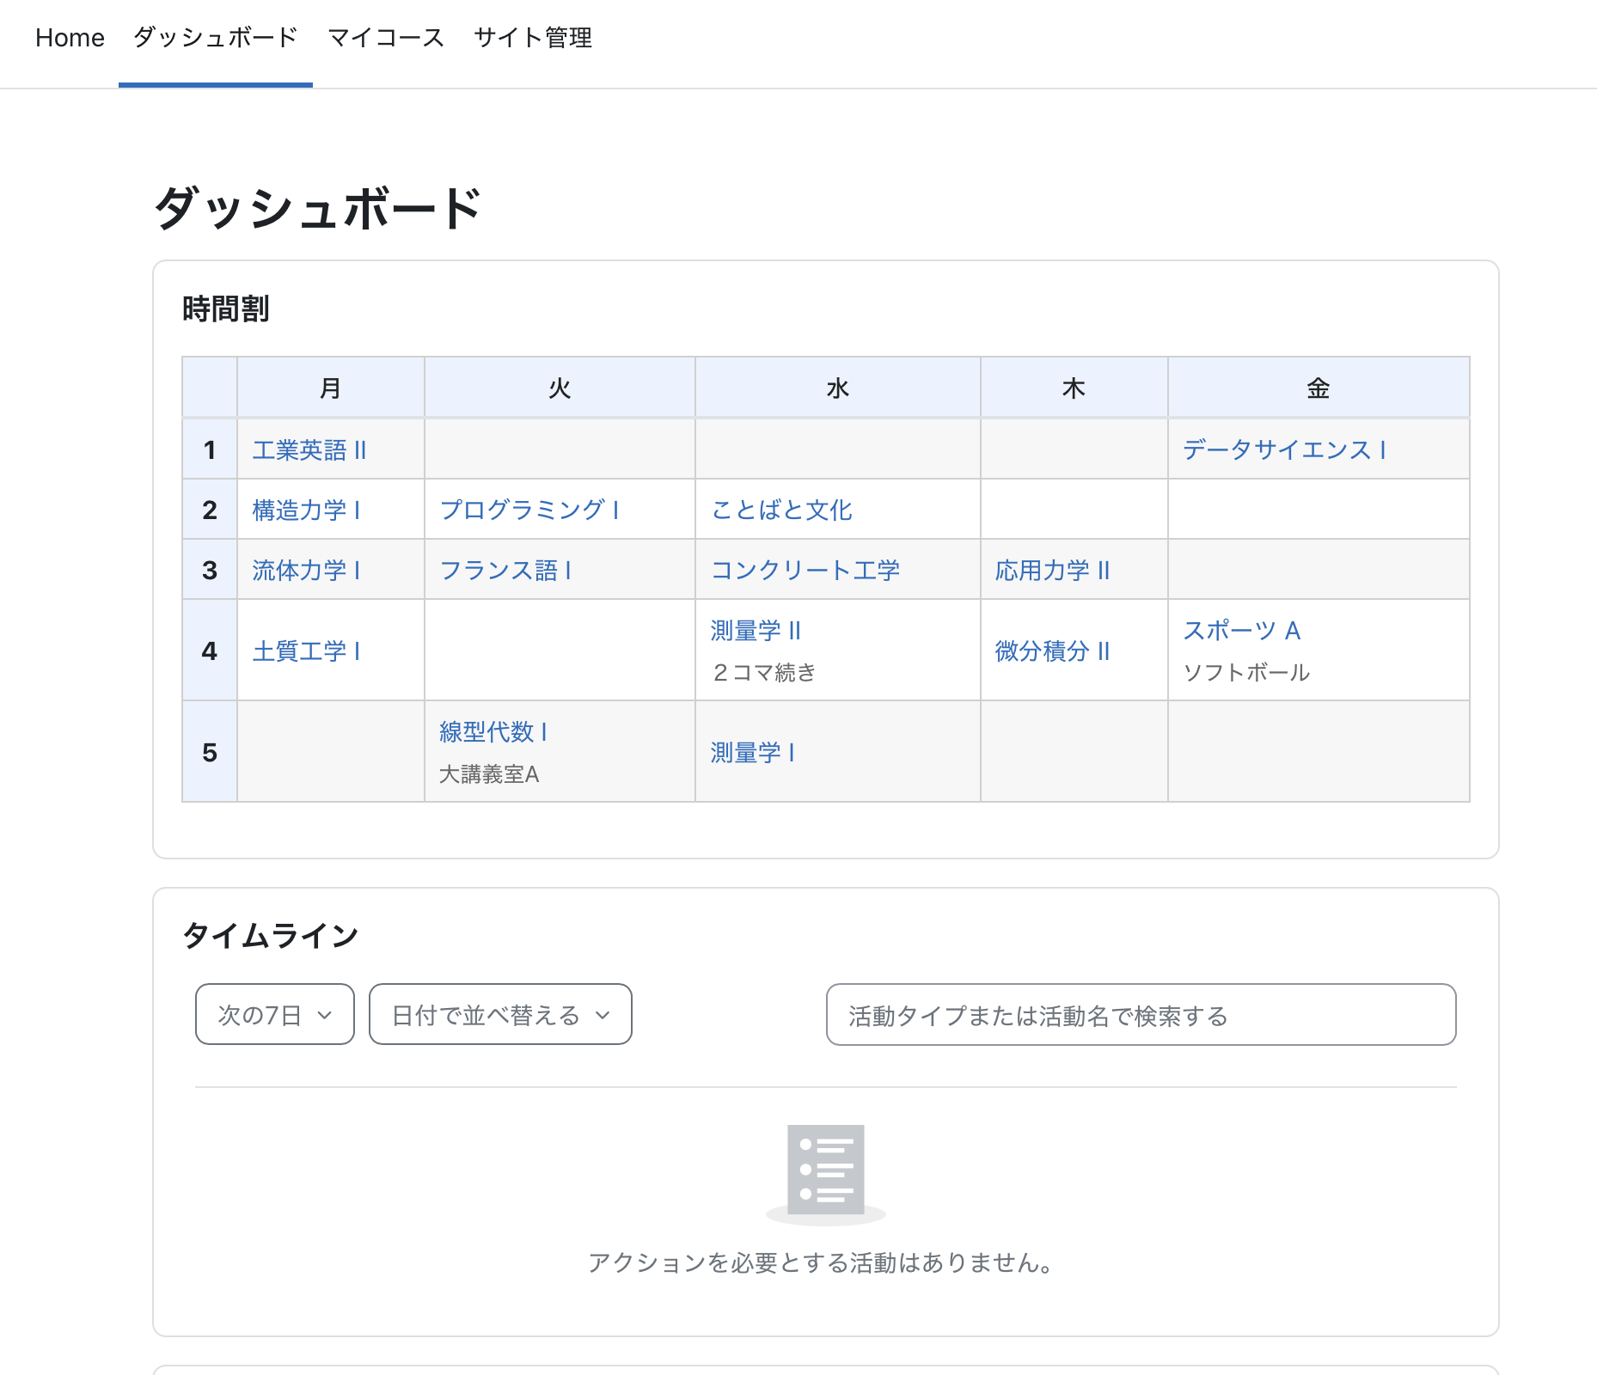Screen dimensions: 1597x1375
Task: Open the フランス語 I course link
Action: pyautogui.click(x=505, y=571)
